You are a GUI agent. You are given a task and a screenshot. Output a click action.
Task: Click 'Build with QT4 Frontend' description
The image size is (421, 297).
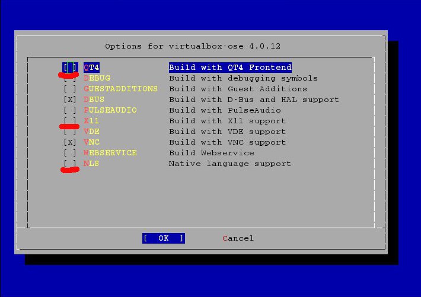230,67
